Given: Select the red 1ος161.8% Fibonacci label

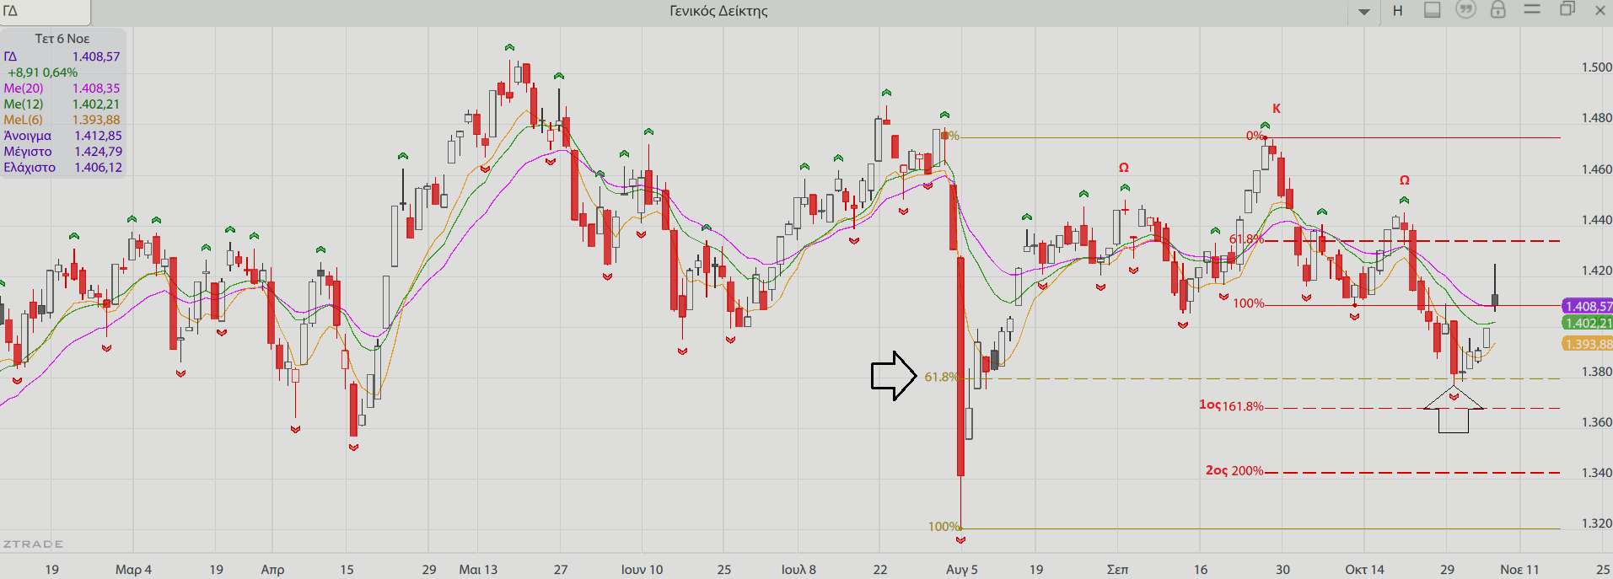Looking at the screenshot, I should (x=1231, y=405).
